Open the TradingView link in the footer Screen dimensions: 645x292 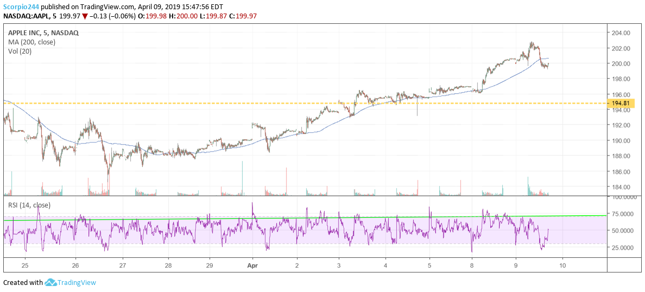[x=76, y=283]
